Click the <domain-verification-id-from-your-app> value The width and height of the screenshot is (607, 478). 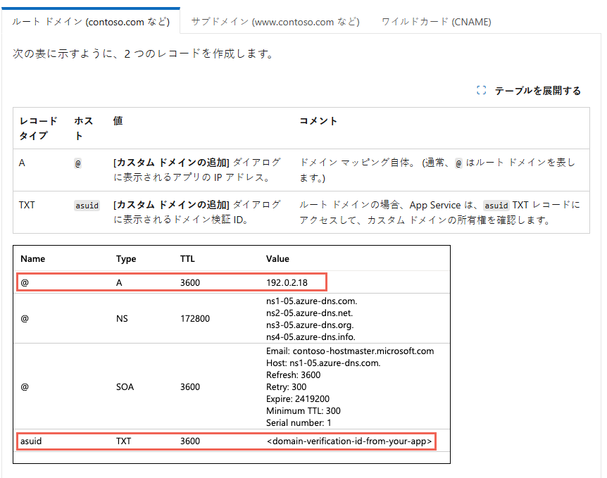click(x=349, y=441)
